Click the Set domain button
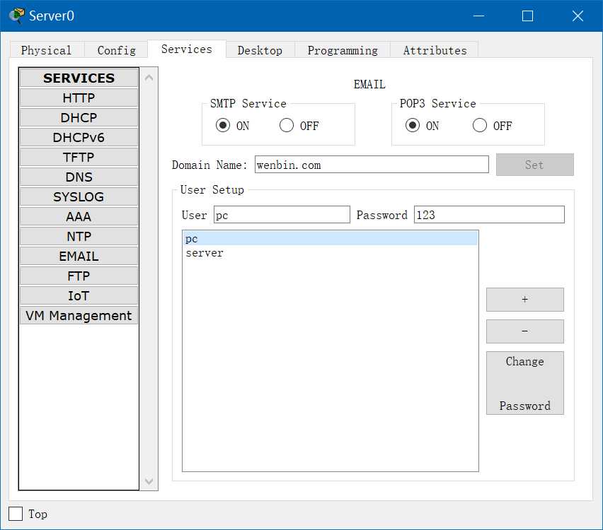Image resolution: width=603 pixels, height=530 pixels. point(534,165)
